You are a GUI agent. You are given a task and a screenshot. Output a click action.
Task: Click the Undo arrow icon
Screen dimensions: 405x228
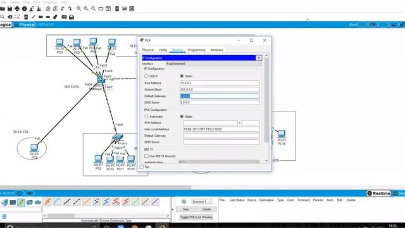tap(63, 9)
